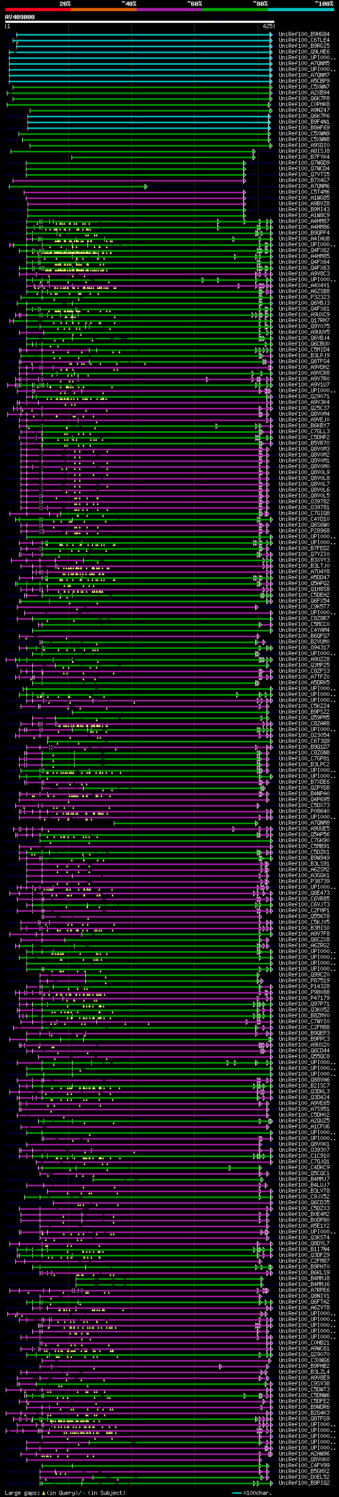Open the UniRef100_B9PS22 entry
Image resolution: width=339 pixels, height=1497 pixels.
(x=304, y=711)
